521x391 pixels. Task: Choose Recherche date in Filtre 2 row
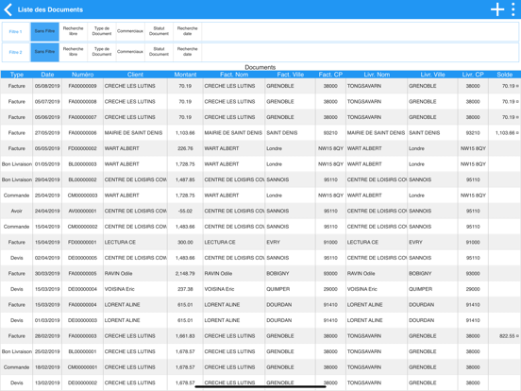tap(188, 52)
